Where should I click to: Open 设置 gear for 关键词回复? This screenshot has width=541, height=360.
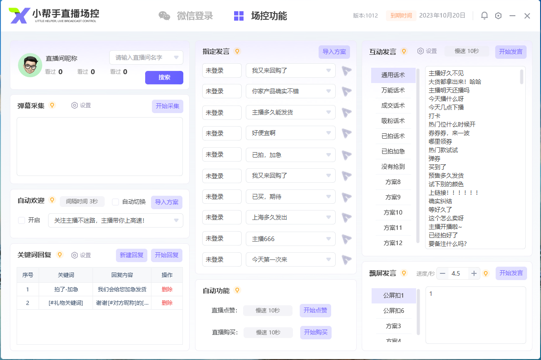[x=75, y=255]
